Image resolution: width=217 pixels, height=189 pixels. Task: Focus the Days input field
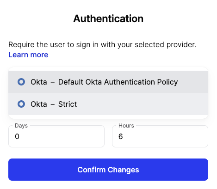(x=56, y=136)
